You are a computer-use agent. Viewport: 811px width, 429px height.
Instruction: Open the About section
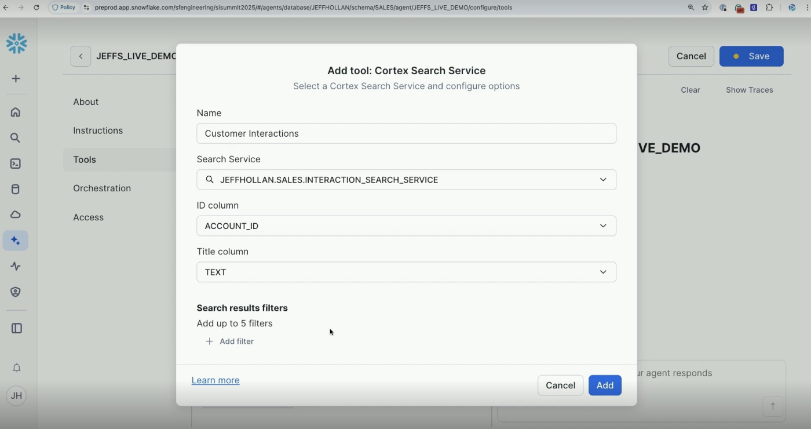pyautogui.click(x=86, y=101)
